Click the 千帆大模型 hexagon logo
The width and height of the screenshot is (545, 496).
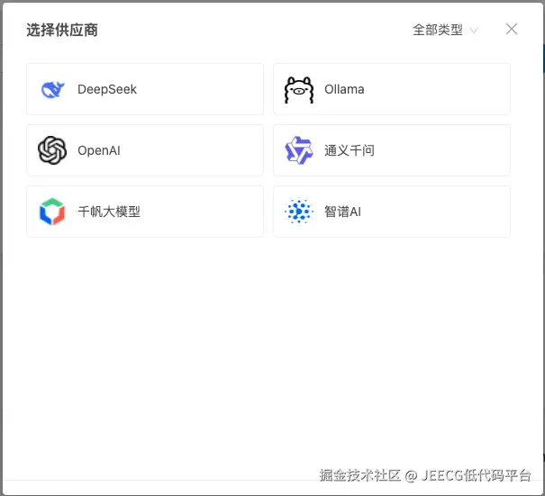(x=52, y=212)
